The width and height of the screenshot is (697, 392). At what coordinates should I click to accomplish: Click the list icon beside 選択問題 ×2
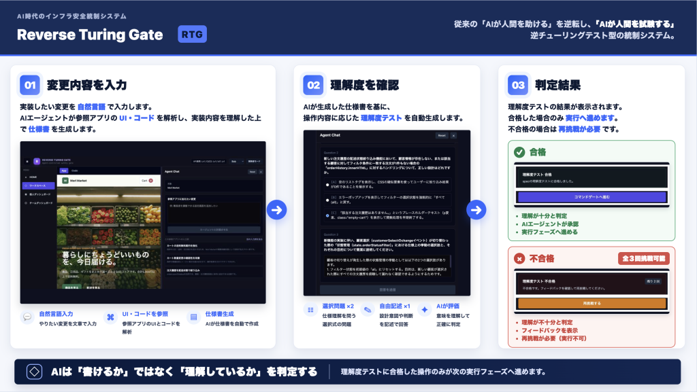click(310, 310)
